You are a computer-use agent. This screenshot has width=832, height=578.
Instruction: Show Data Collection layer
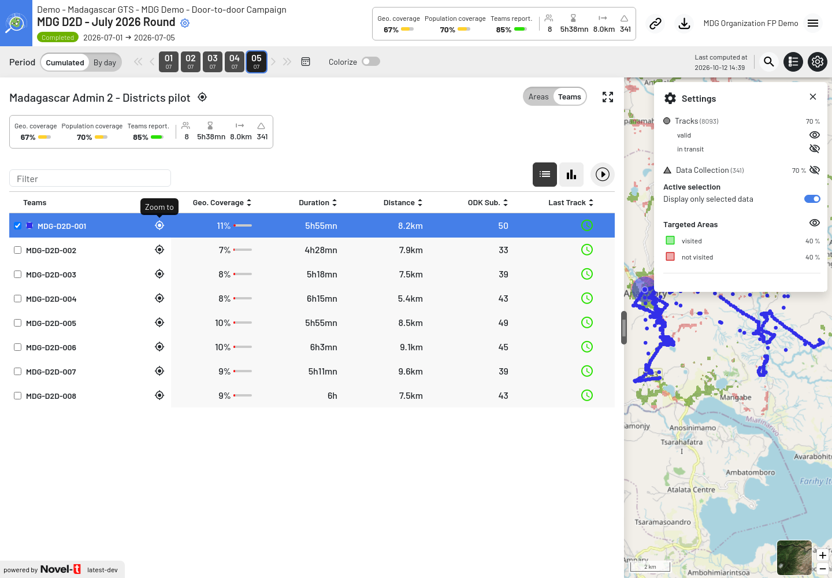point(815,170)
